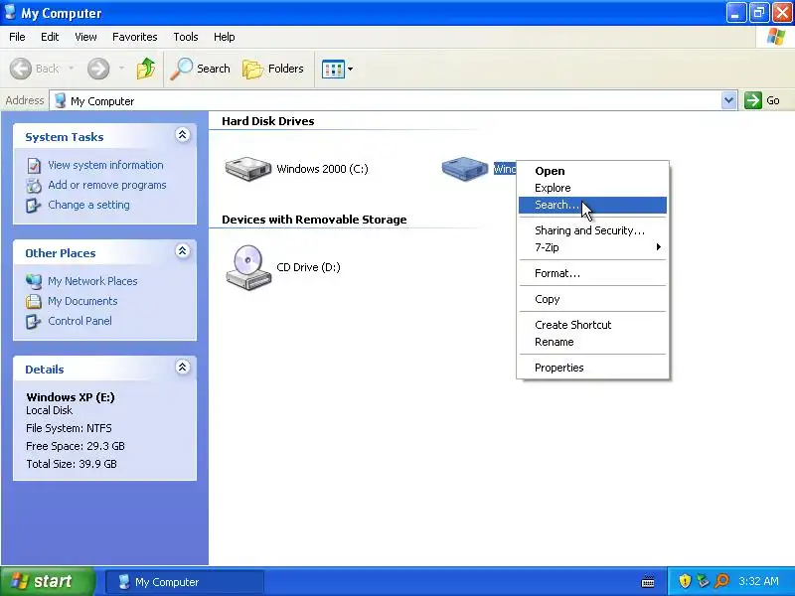Collapse the System Tasks panel
Image resolution: width=795 pixels, height=596 pixels.
(183, 134)
